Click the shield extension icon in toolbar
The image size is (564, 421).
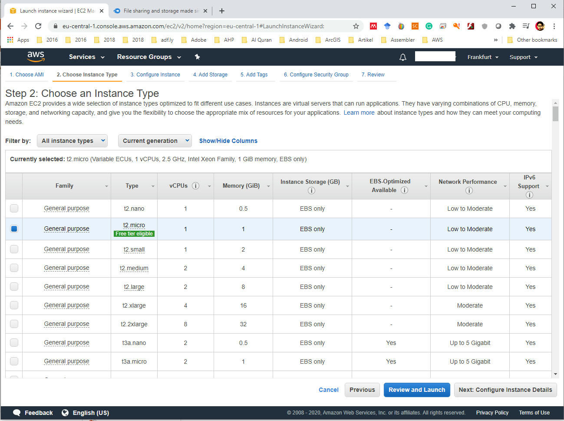click(x=485, y=26)
